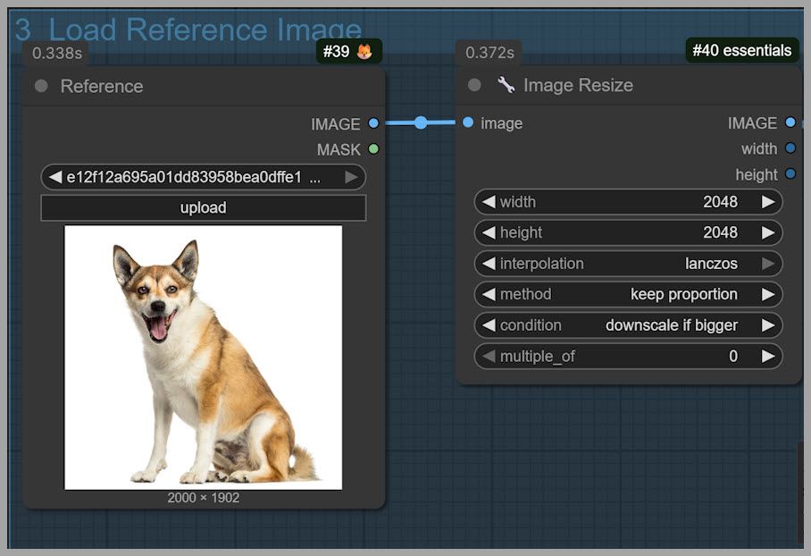Select next image file with right arrow
This screenshot has height=556, width=811.
pyautogui.click(x=351, y=177)
